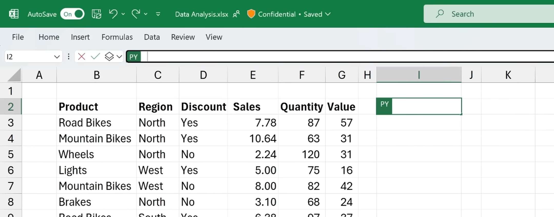Expand the undo history dropdown arrow
The width and height of the screenshot is (554, 217).
[x=123, y=14]
